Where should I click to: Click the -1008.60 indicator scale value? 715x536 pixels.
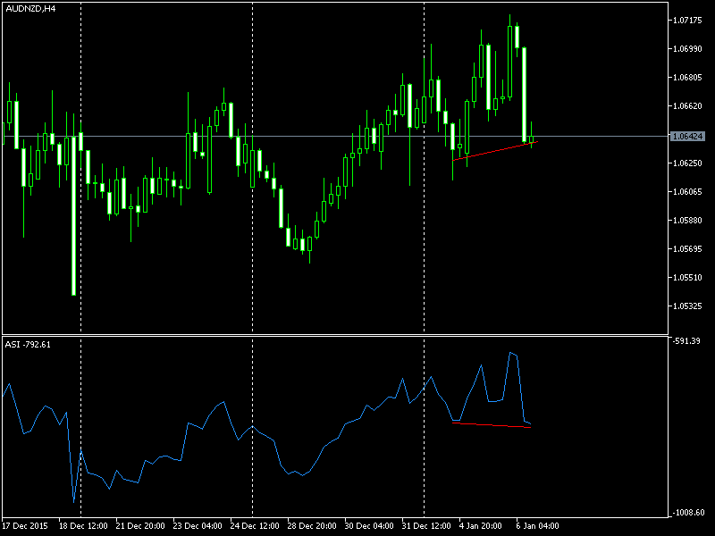(688, 513)
